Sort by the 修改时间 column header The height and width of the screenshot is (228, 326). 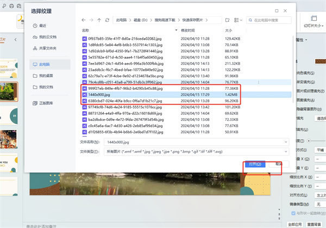188,30
